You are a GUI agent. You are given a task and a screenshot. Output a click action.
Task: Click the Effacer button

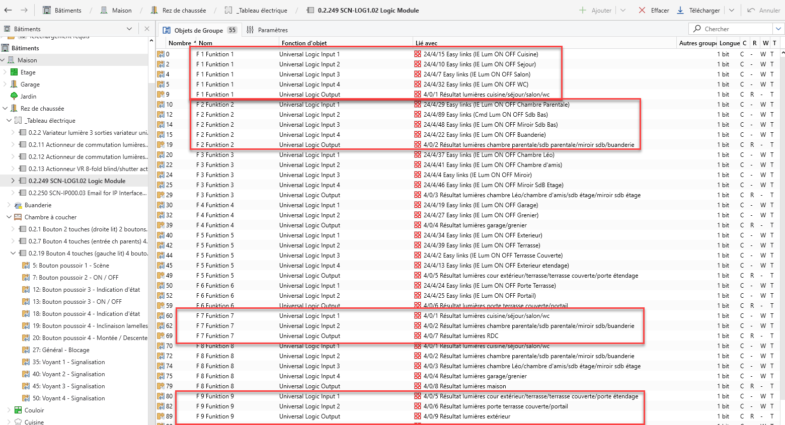click(654, 10)
